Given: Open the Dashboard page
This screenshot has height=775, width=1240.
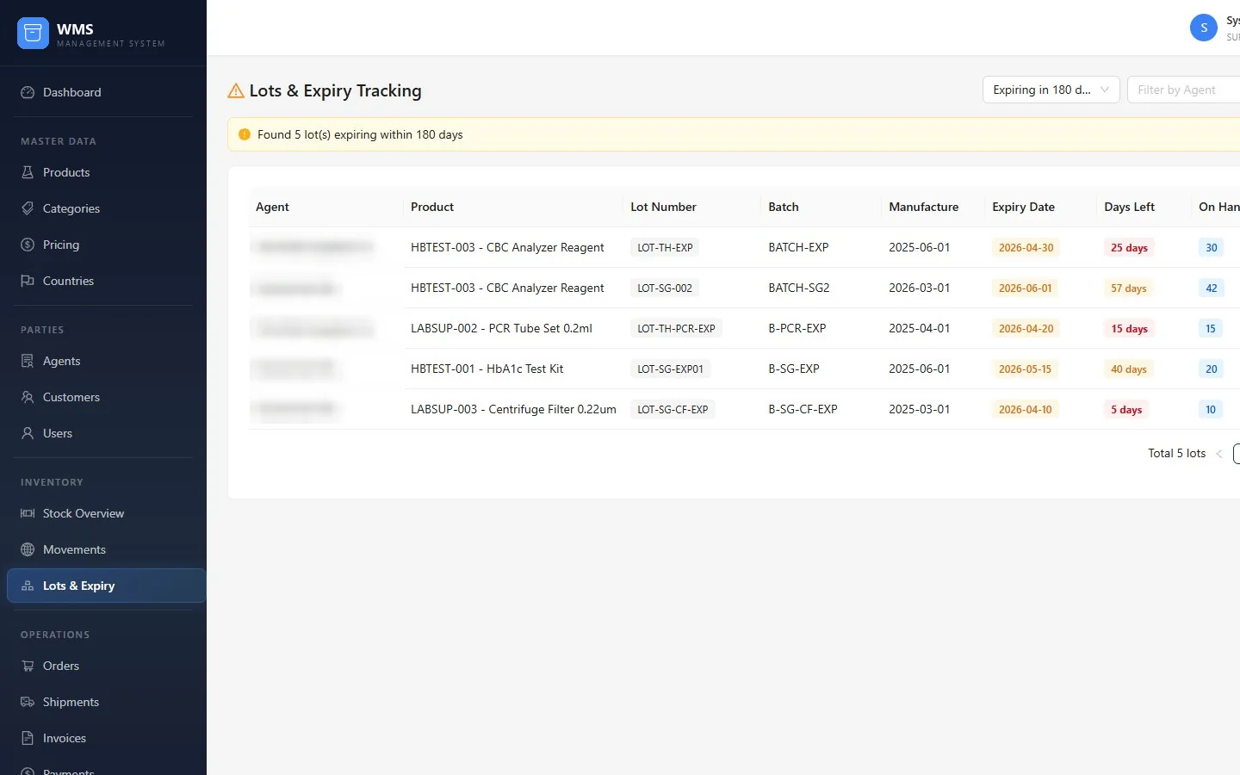Looking at the screenshot, I should [x=107, y=93].
